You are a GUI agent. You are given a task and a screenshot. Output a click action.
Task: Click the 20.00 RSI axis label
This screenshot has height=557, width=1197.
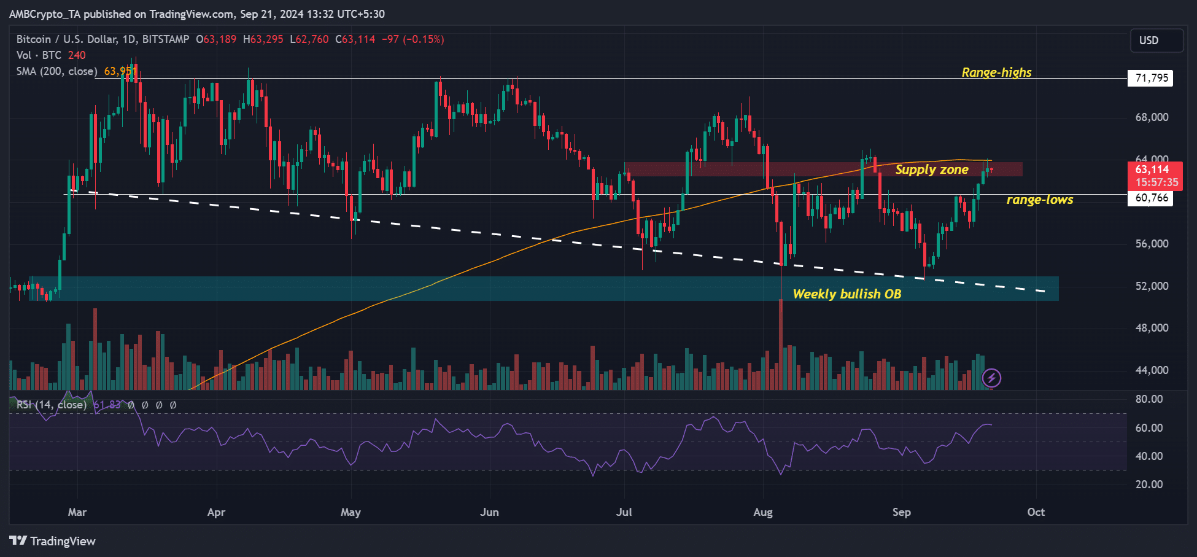point(1149,485)
